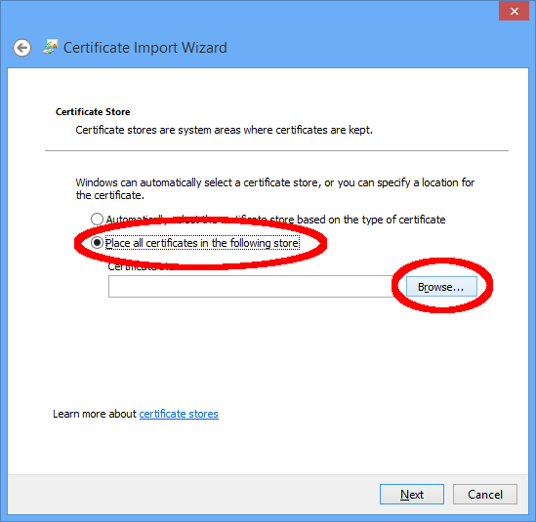Close the Certificate Import Wizard window

[x=514, y=12]
